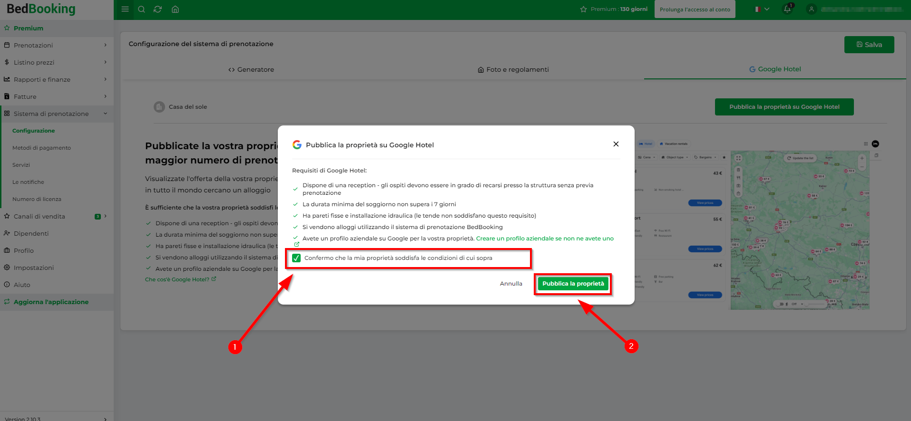Close the Google Hotel dialog with X
Screen dimensions: 911x421
click(x=616, y=144)
